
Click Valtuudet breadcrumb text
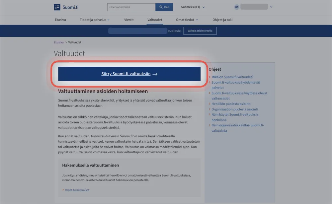pos(74,42)
